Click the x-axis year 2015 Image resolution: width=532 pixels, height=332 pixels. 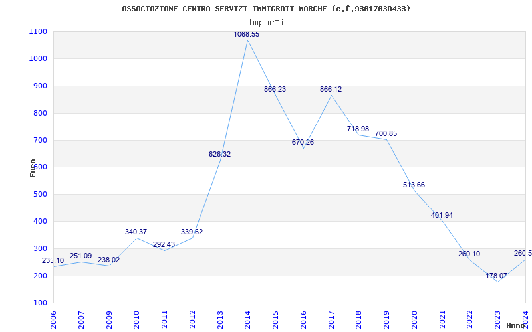pos(275,320)
